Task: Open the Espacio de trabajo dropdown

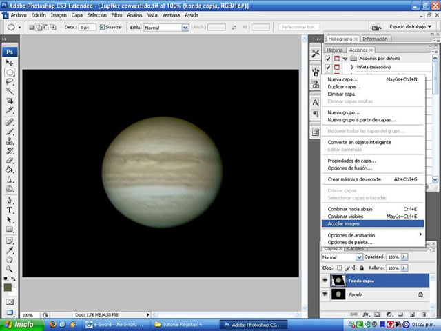Action: coord(411,27)
